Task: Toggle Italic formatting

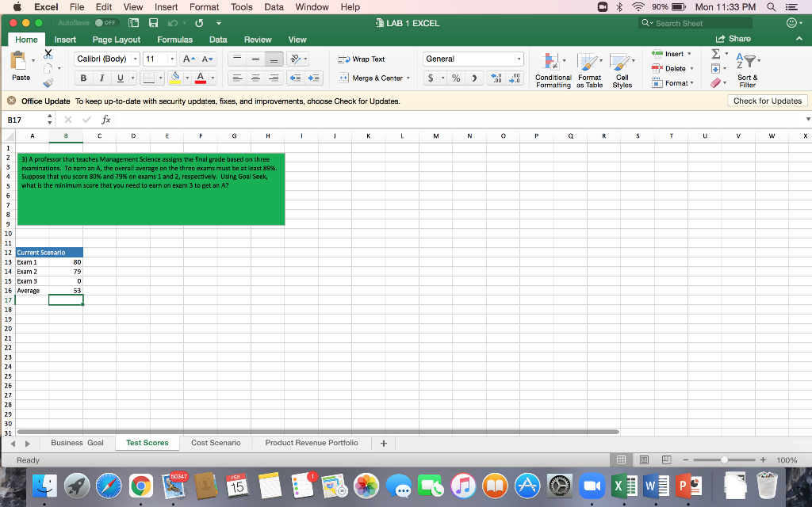Action: click(101, 78)
